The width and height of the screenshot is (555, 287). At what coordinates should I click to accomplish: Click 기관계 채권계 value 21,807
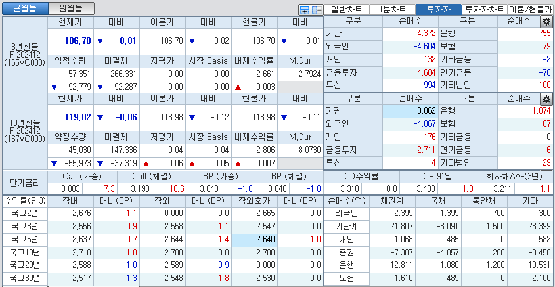pyautogui.click(x=402, y=227)
